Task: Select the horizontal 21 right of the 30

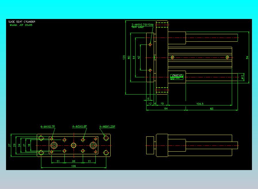Action: [x=89, y=161]
